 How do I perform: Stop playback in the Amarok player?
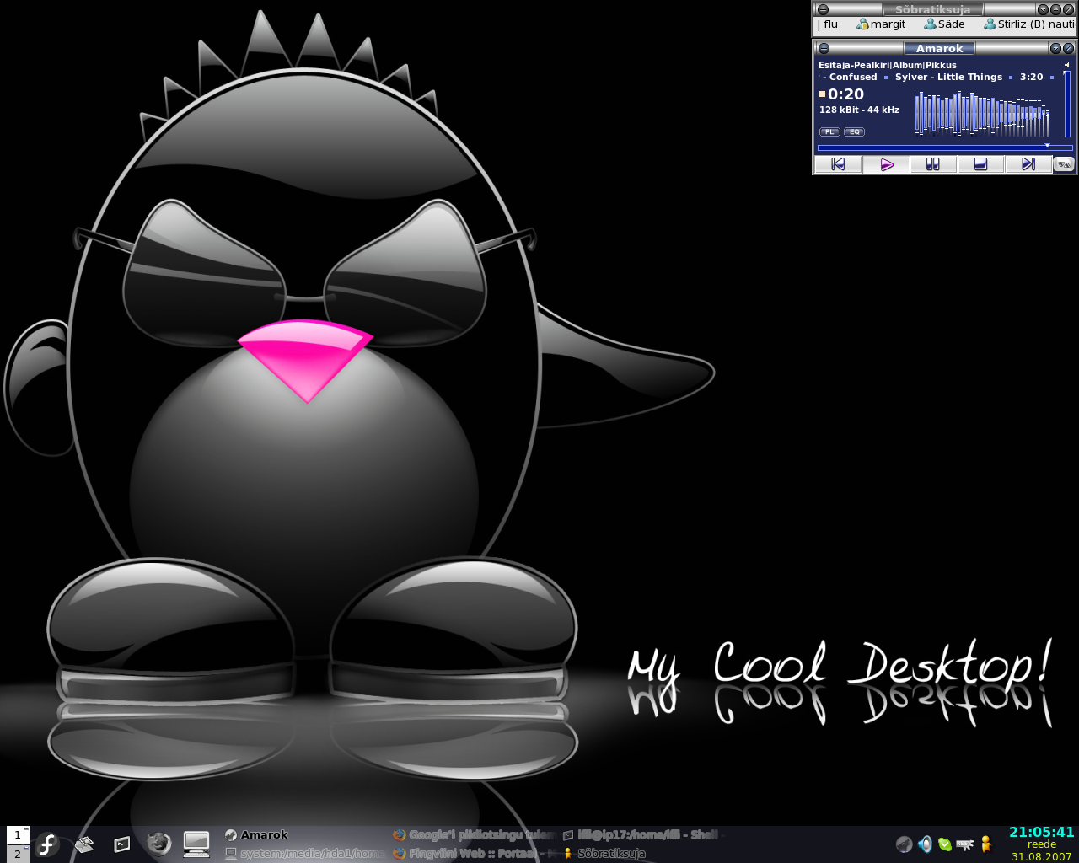point(980,164)
